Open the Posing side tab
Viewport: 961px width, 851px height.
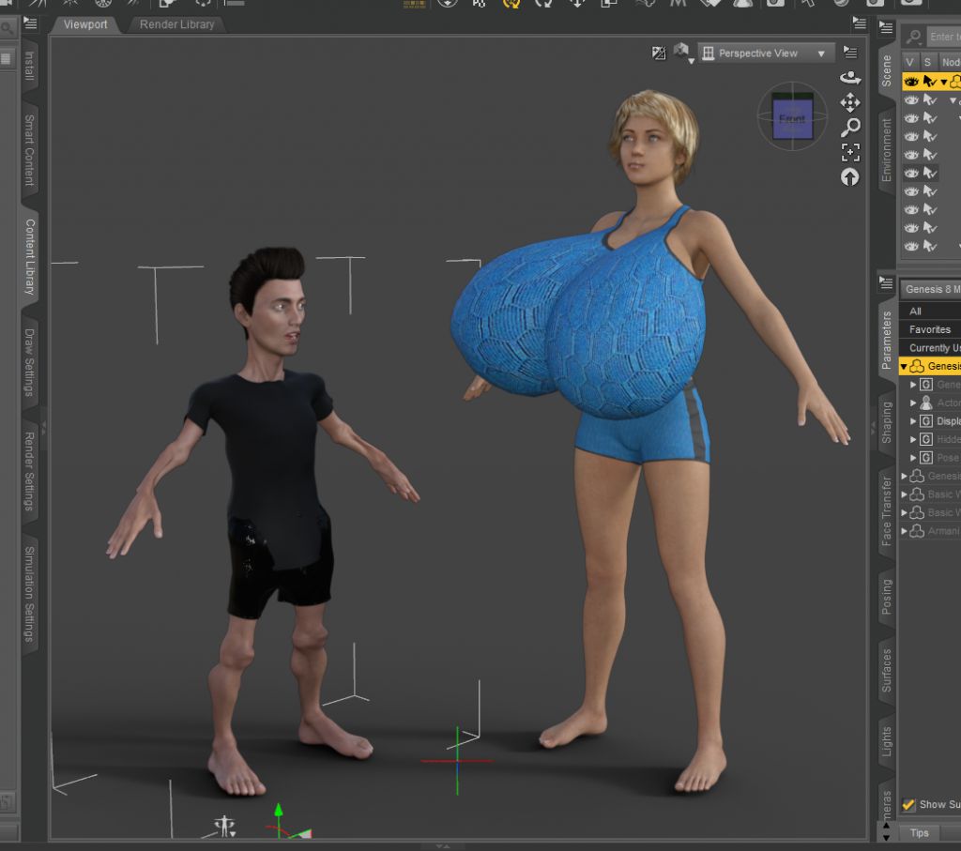[x=887, y=596]
